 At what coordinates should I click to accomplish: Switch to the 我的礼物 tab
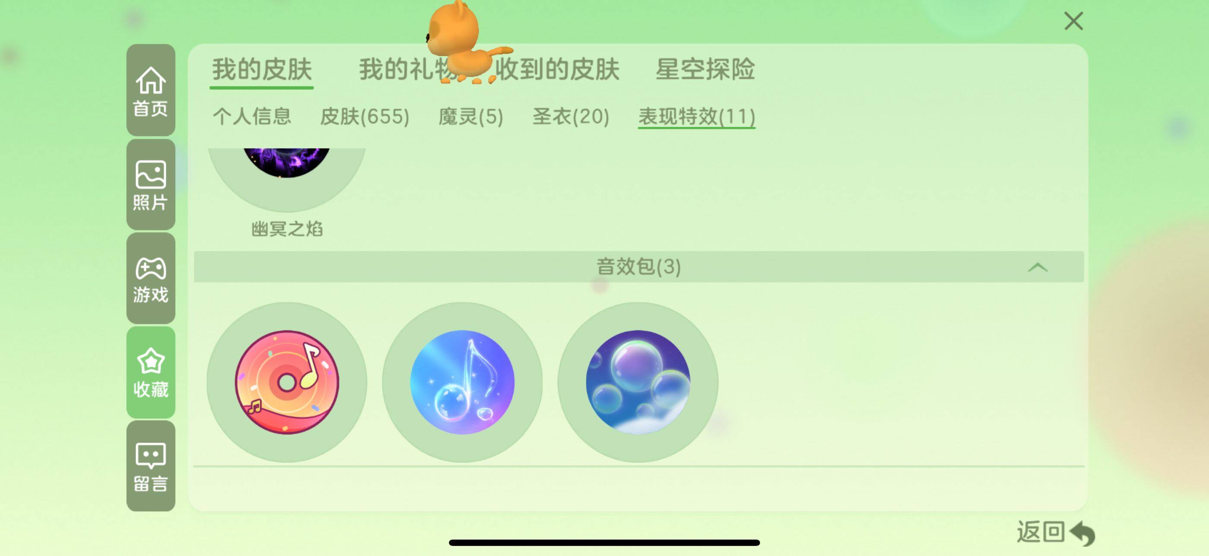point(404,69)
